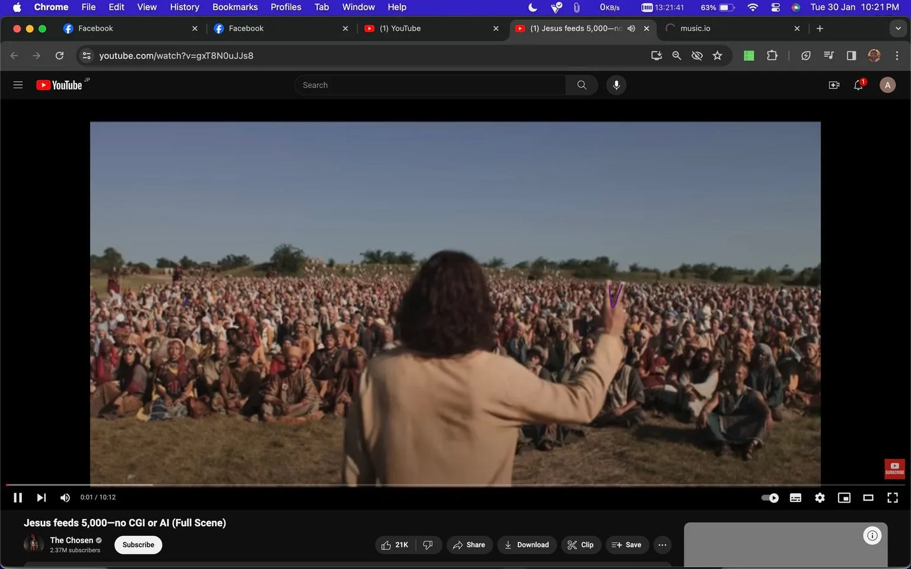This screenshot has width=911, height=569.
Task: Open YouTube settings gear in player
Action: pyautogui.click(x=820, y=498)
